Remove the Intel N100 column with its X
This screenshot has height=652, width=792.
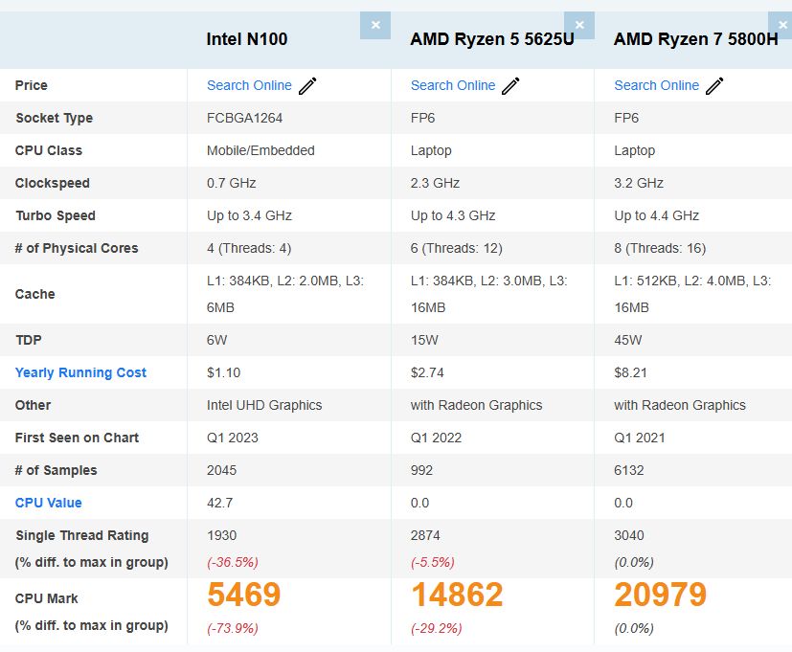pyautogui.click(x=375, y=25)
